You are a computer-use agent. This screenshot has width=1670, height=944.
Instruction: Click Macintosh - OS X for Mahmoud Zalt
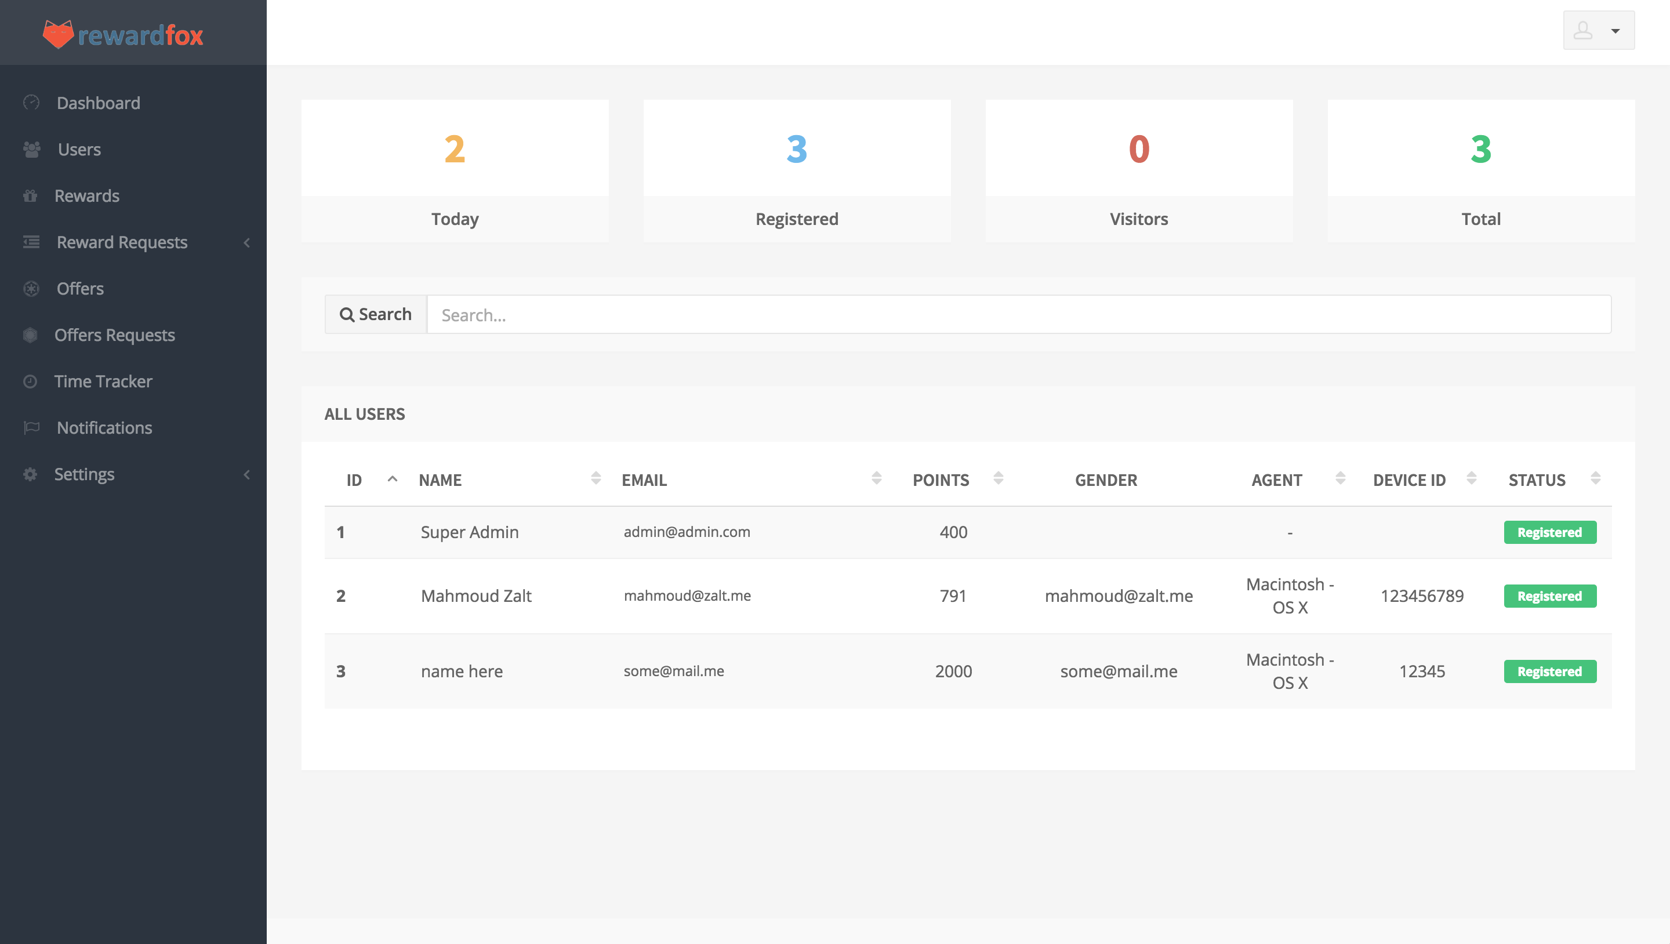1290,596
